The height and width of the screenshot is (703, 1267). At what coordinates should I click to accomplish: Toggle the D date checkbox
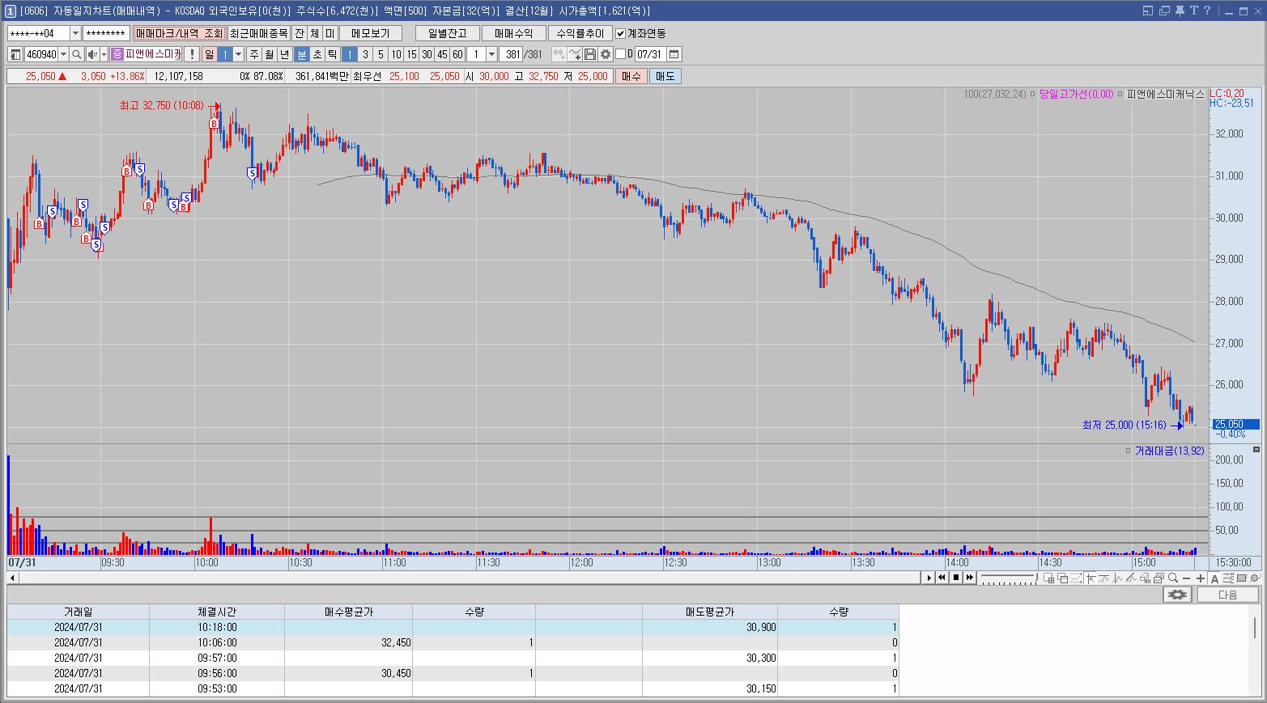(x=621, y=54)
